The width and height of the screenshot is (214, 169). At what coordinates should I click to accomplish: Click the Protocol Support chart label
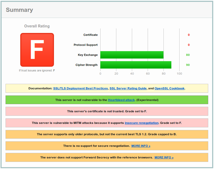tap(86, 45)
